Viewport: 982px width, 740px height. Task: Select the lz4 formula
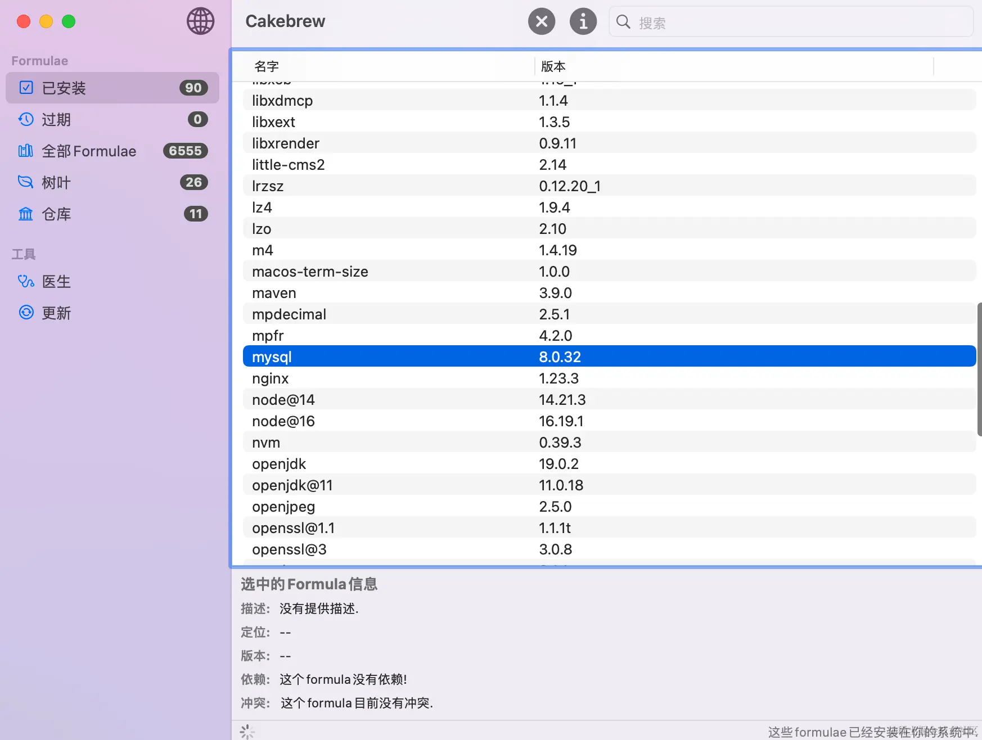[x=610, y=207]
